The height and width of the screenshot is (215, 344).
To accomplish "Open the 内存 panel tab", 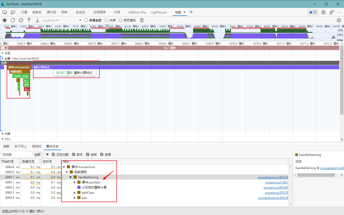I will click(117, 12).
